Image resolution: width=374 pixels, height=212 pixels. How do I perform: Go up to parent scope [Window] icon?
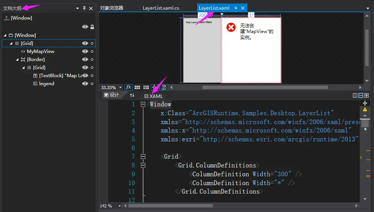click(x=7, y=18)
